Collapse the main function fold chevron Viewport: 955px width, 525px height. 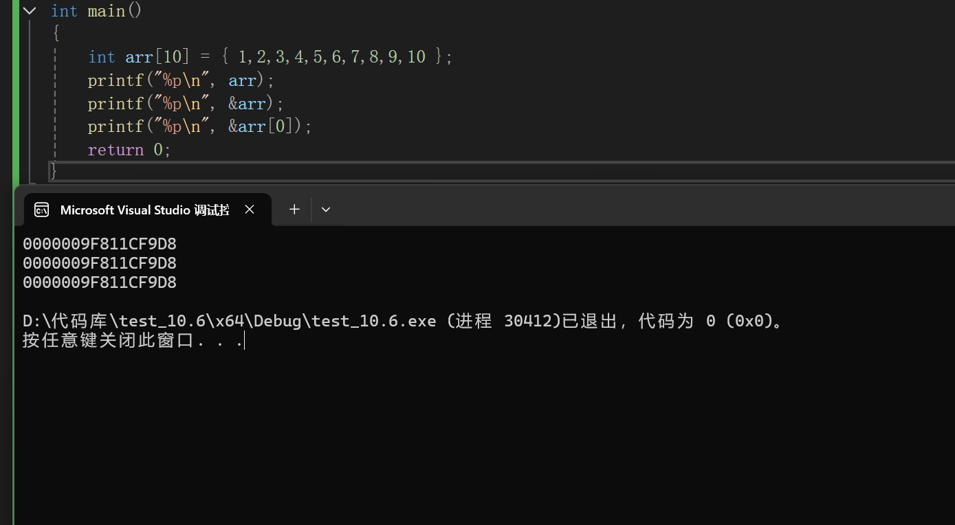(x=29, y=11)
